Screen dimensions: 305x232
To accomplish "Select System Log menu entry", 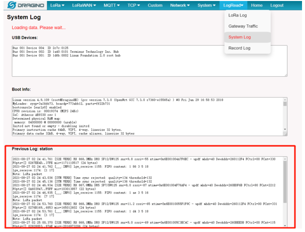I will (x=247, y=37).
